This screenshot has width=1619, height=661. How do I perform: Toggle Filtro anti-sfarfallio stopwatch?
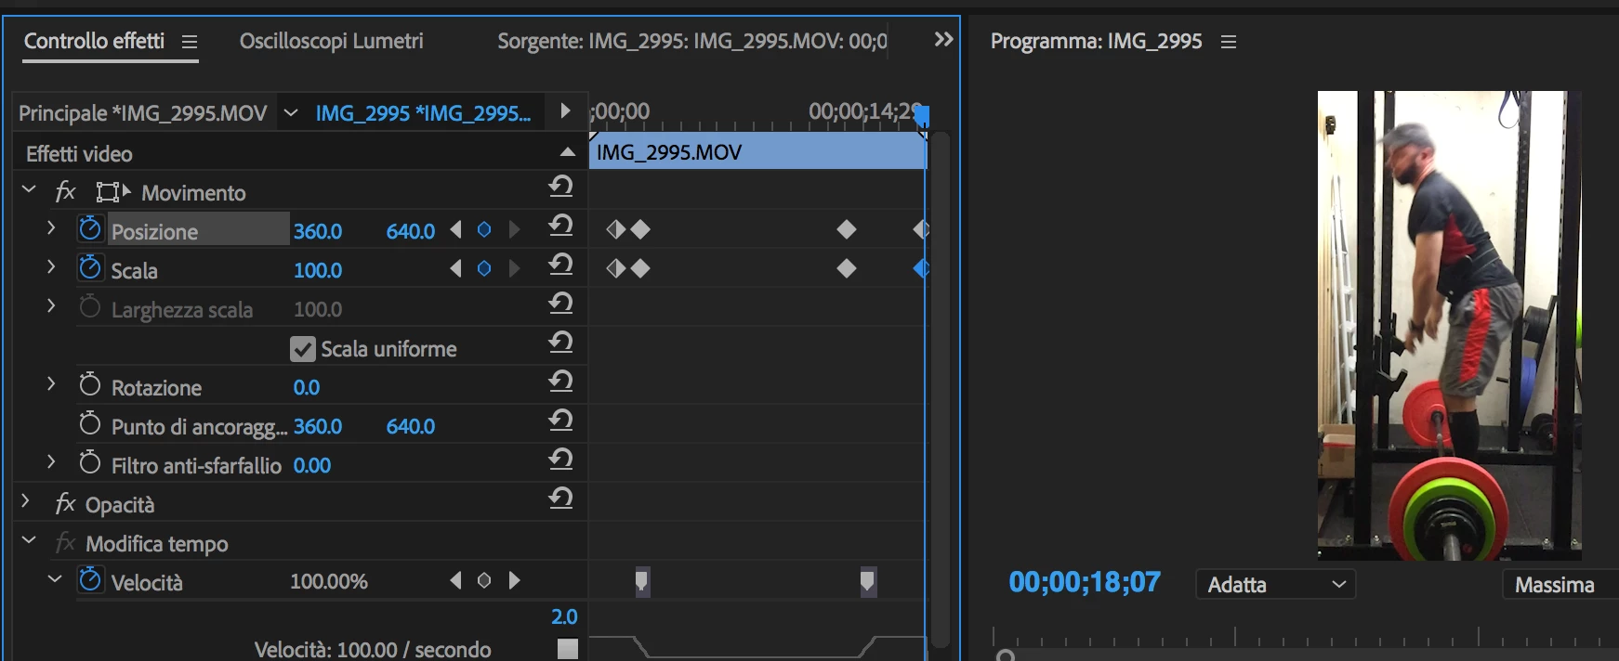pos(90,462)
